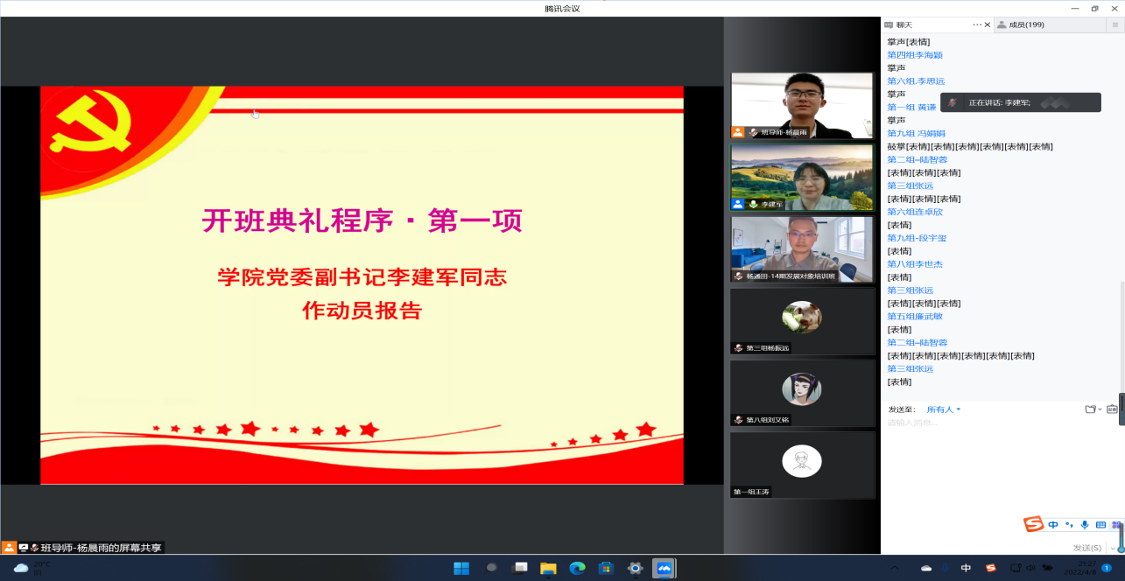Viewport: 1125px width, 581px height.
Task: Open Tencent Meeting icon in the taskbar
Action: pos(664,568)
